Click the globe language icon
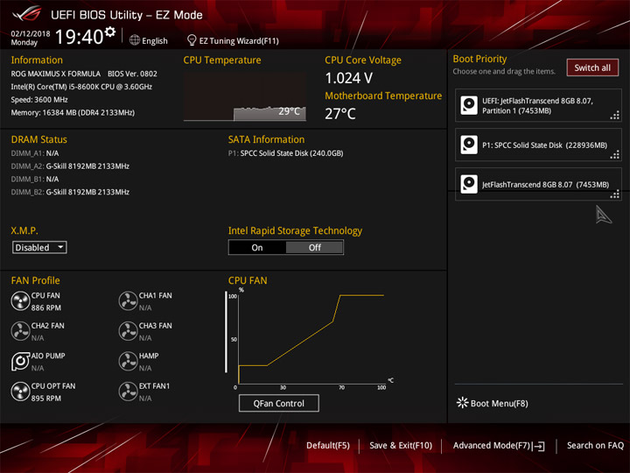630x473 pixels. point(135,40)
